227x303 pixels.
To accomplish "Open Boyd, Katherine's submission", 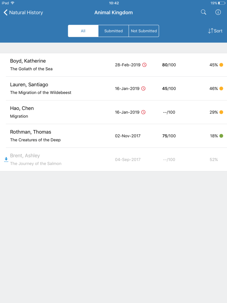I will pyautogui.click(x=114, y=65).
